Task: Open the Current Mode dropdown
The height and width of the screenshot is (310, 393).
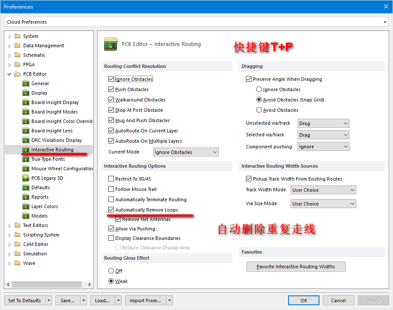Action: [x=186, y=152]
